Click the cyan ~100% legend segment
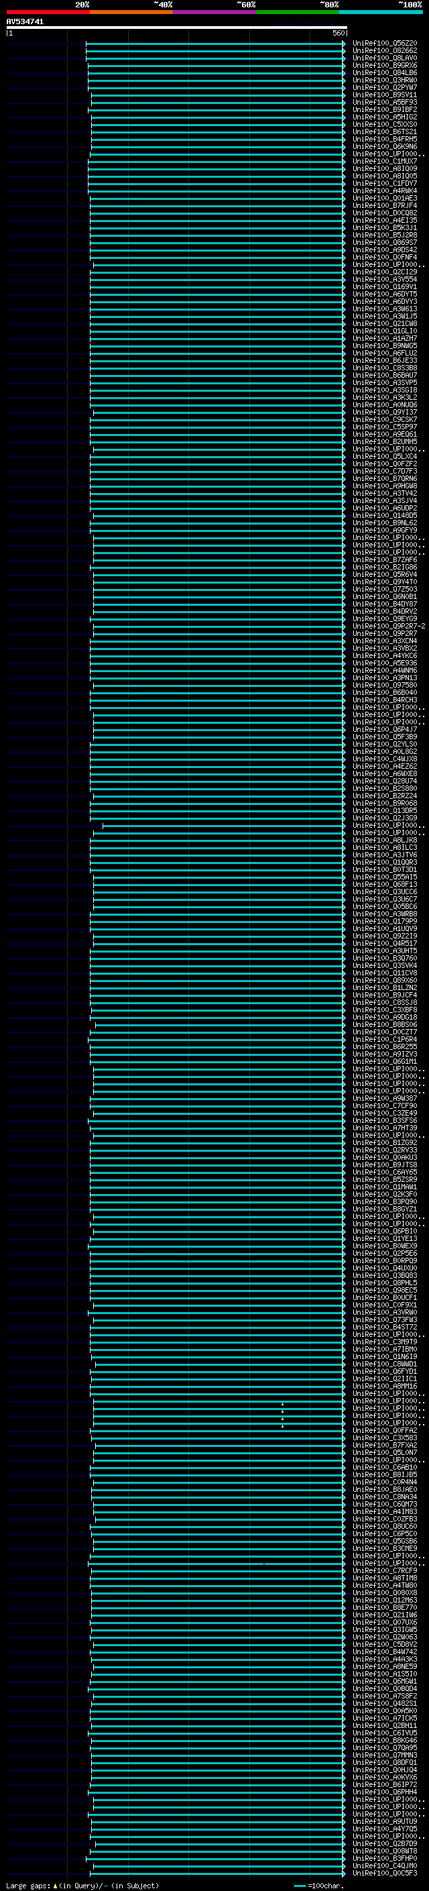 (381, 12)
